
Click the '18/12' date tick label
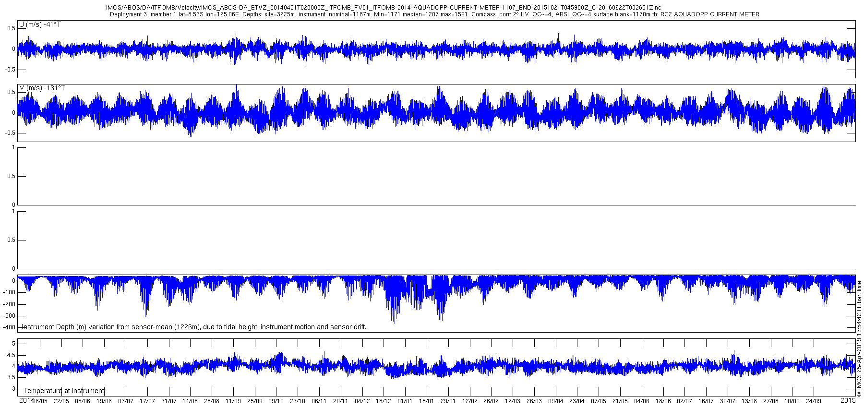point(384,401)
